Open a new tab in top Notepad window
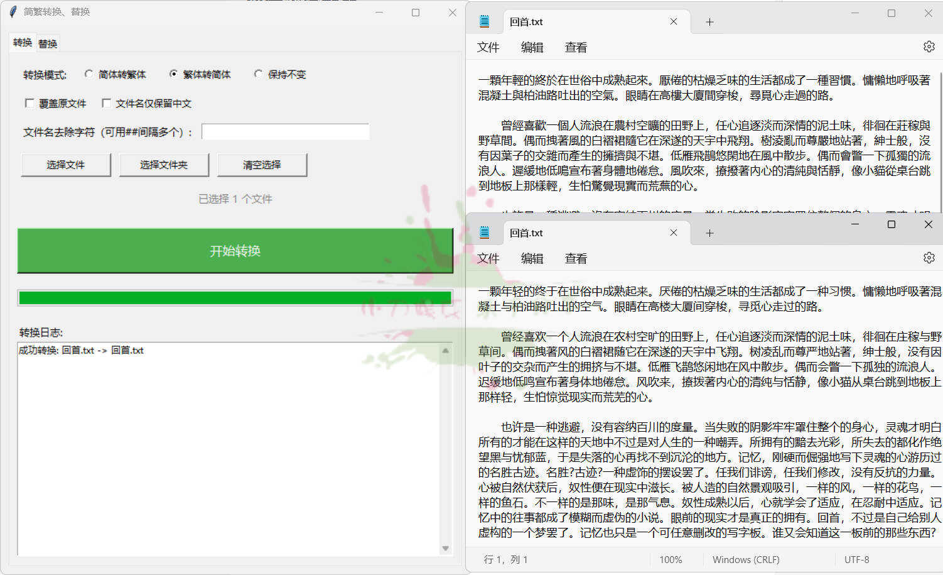Screen dimensions: 943x575 [x=709, y=21]
